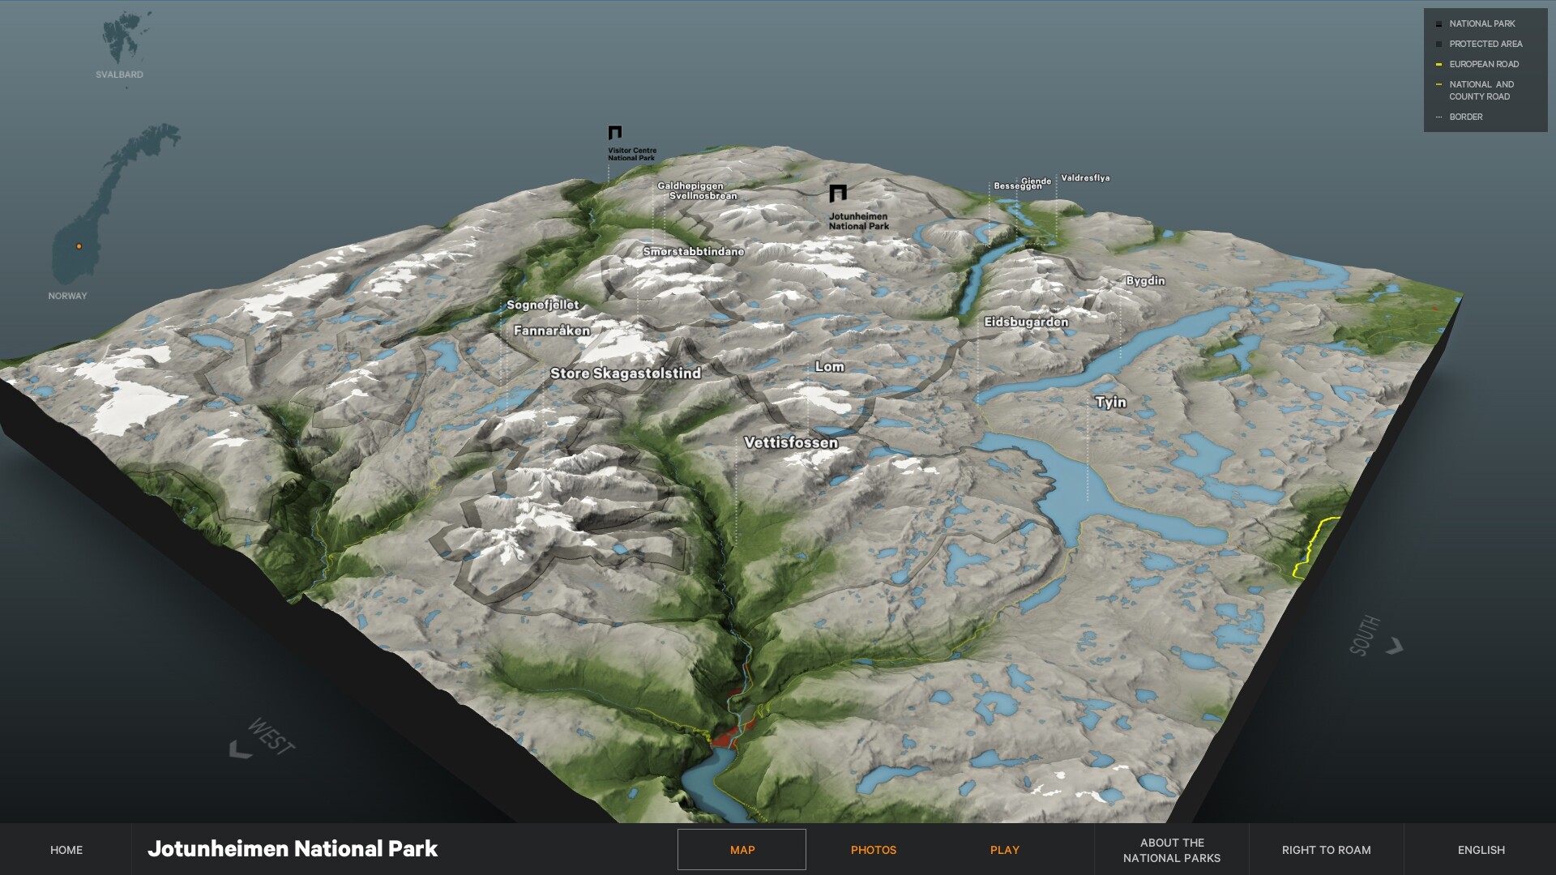Select the Visitor Centre National Park marker
The height and width of the screenshot is (875, 1556).
coord(615,132)
